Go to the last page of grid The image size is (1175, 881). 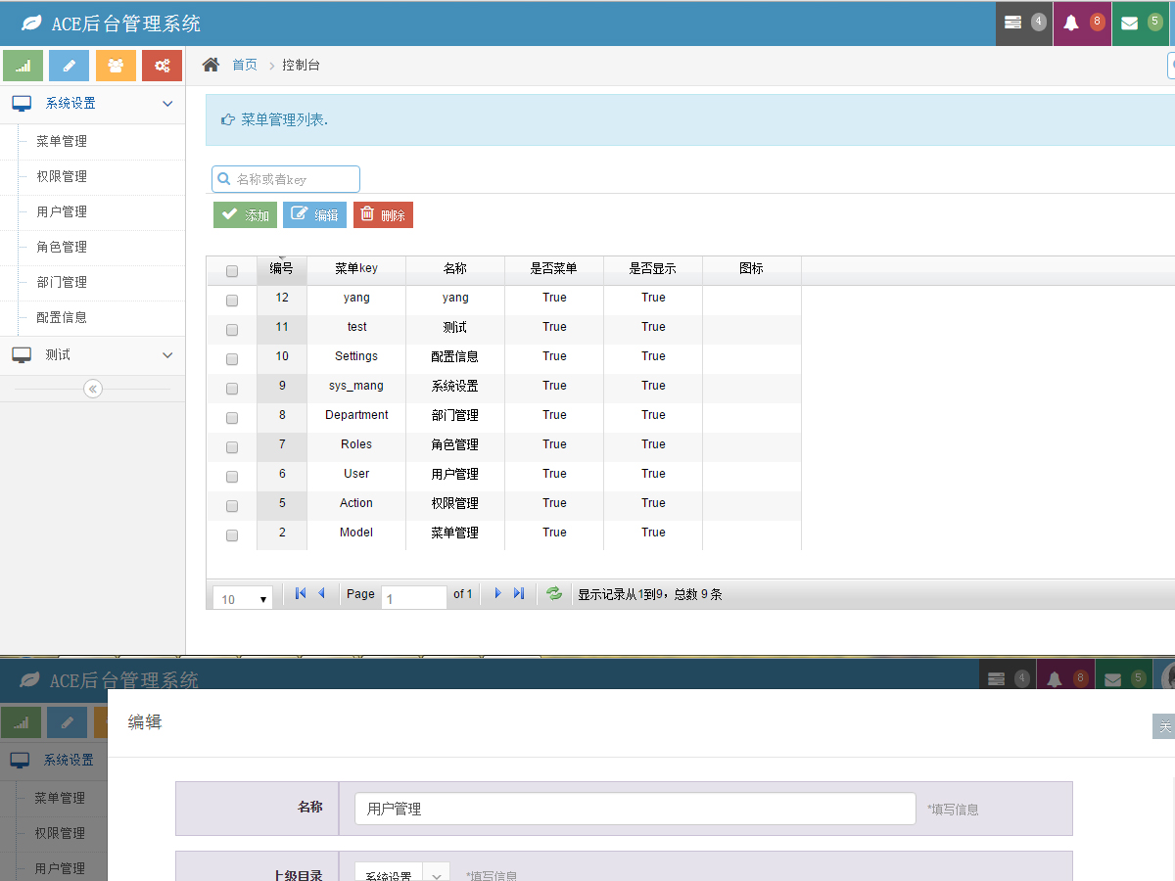click(519, 594)
